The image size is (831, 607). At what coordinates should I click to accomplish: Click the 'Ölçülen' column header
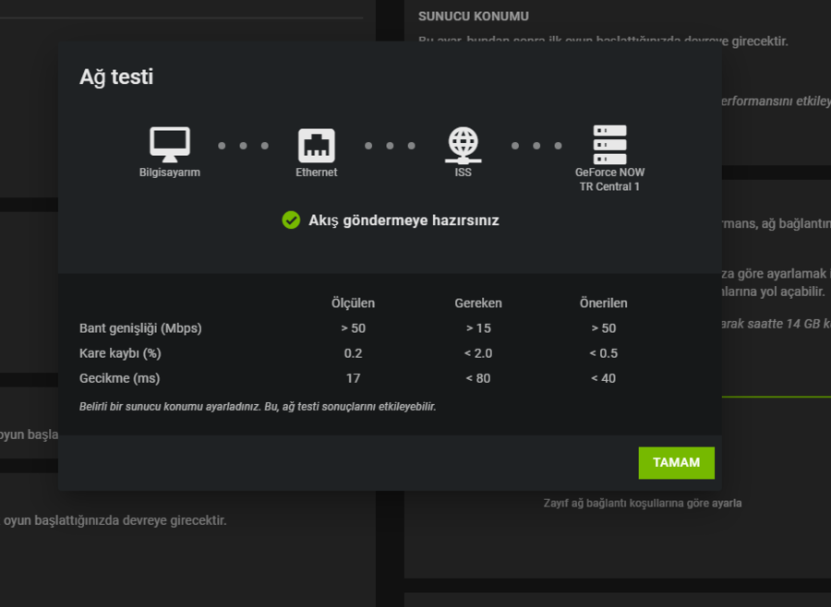pyautogui.click(x=353, y=303)
